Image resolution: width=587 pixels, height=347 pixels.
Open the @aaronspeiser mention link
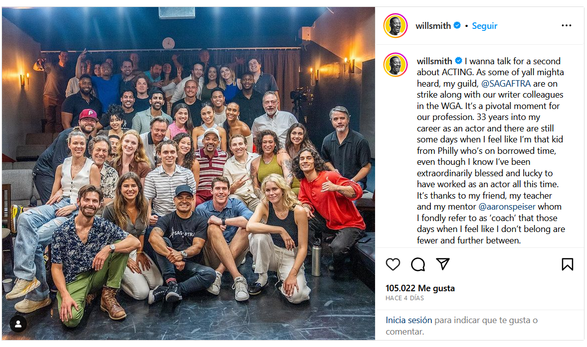[507, 207]
